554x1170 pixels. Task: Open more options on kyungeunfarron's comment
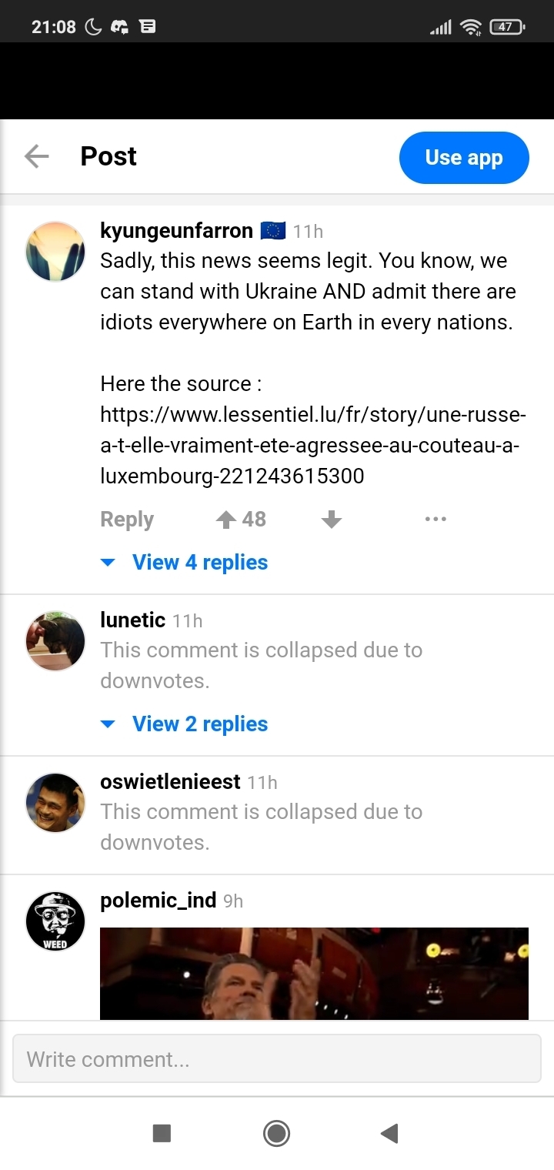[436, 520]
